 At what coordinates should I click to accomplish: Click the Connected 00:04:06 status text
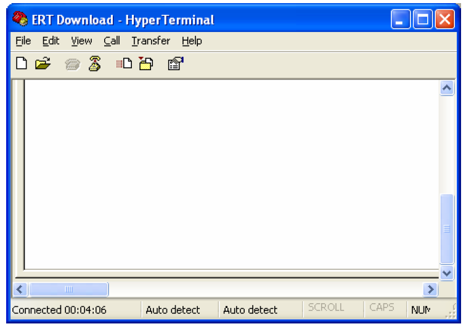(59, 310)
